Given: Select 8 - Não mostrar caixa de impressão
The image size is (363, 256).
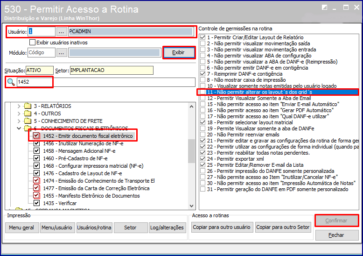Looking at the screenshot, I should tap(246, 80).
